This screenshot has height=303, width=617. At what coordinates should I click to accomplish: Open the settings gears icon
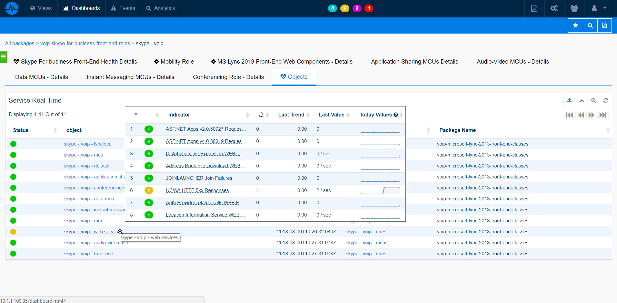(554, 8)
